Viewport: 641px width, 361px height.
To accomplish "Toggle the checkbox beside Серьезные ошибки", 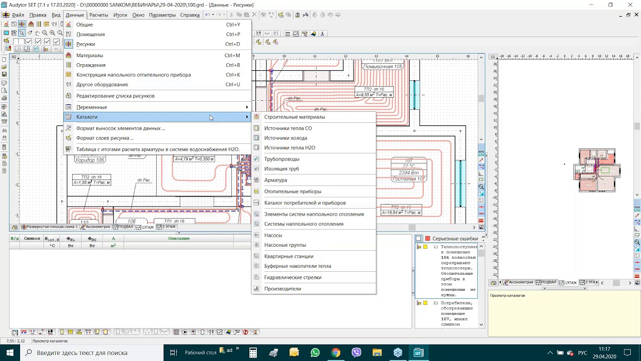I will pos(418,239).
